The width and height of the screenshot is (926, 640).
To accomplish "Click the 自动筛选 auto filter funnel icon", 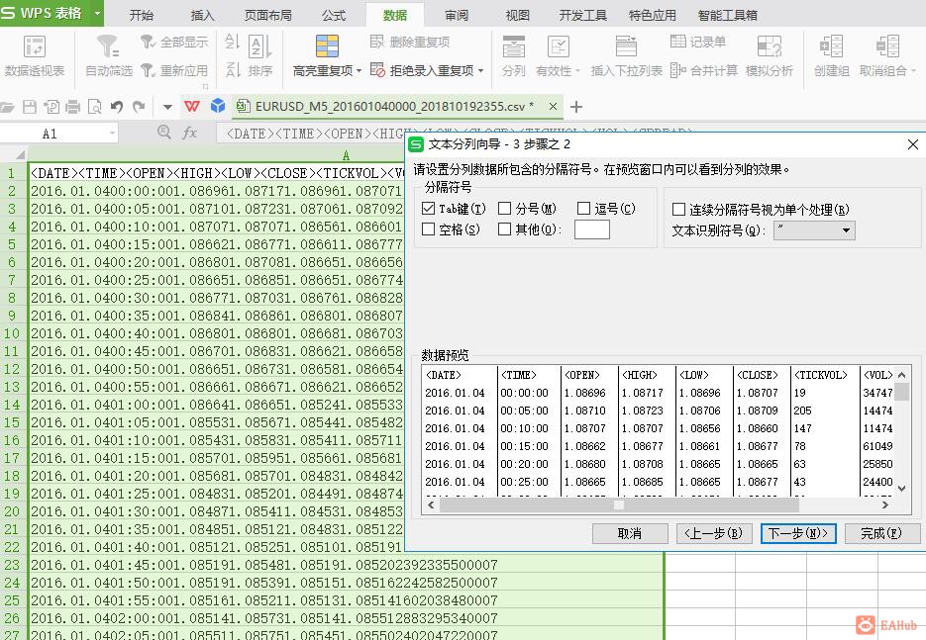I will pos(108,46).
